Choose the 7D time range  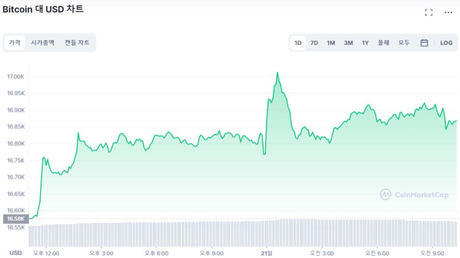click(x=314, y=43)
